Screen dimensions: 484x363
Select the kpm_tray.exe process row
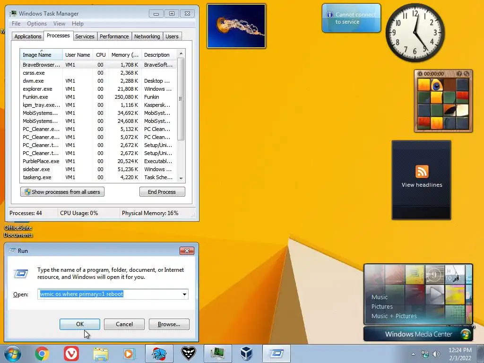coord(98,105)
